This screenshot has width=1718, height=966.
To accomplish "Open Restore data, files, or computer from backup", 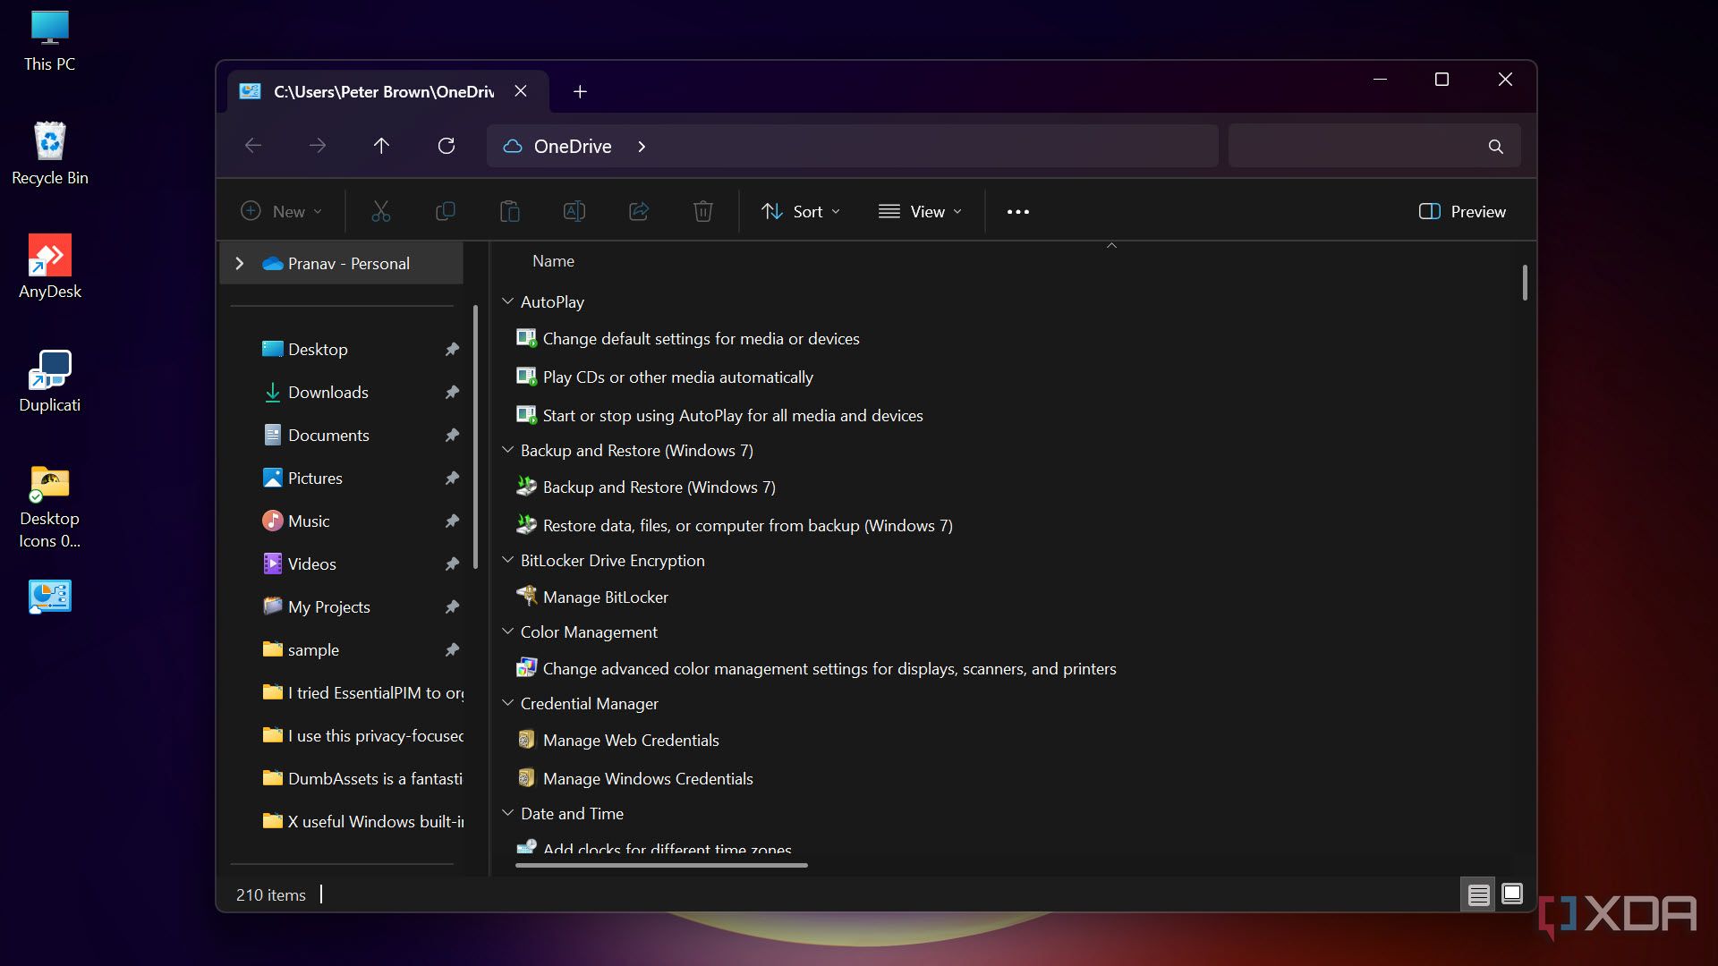I will [747, 526].
